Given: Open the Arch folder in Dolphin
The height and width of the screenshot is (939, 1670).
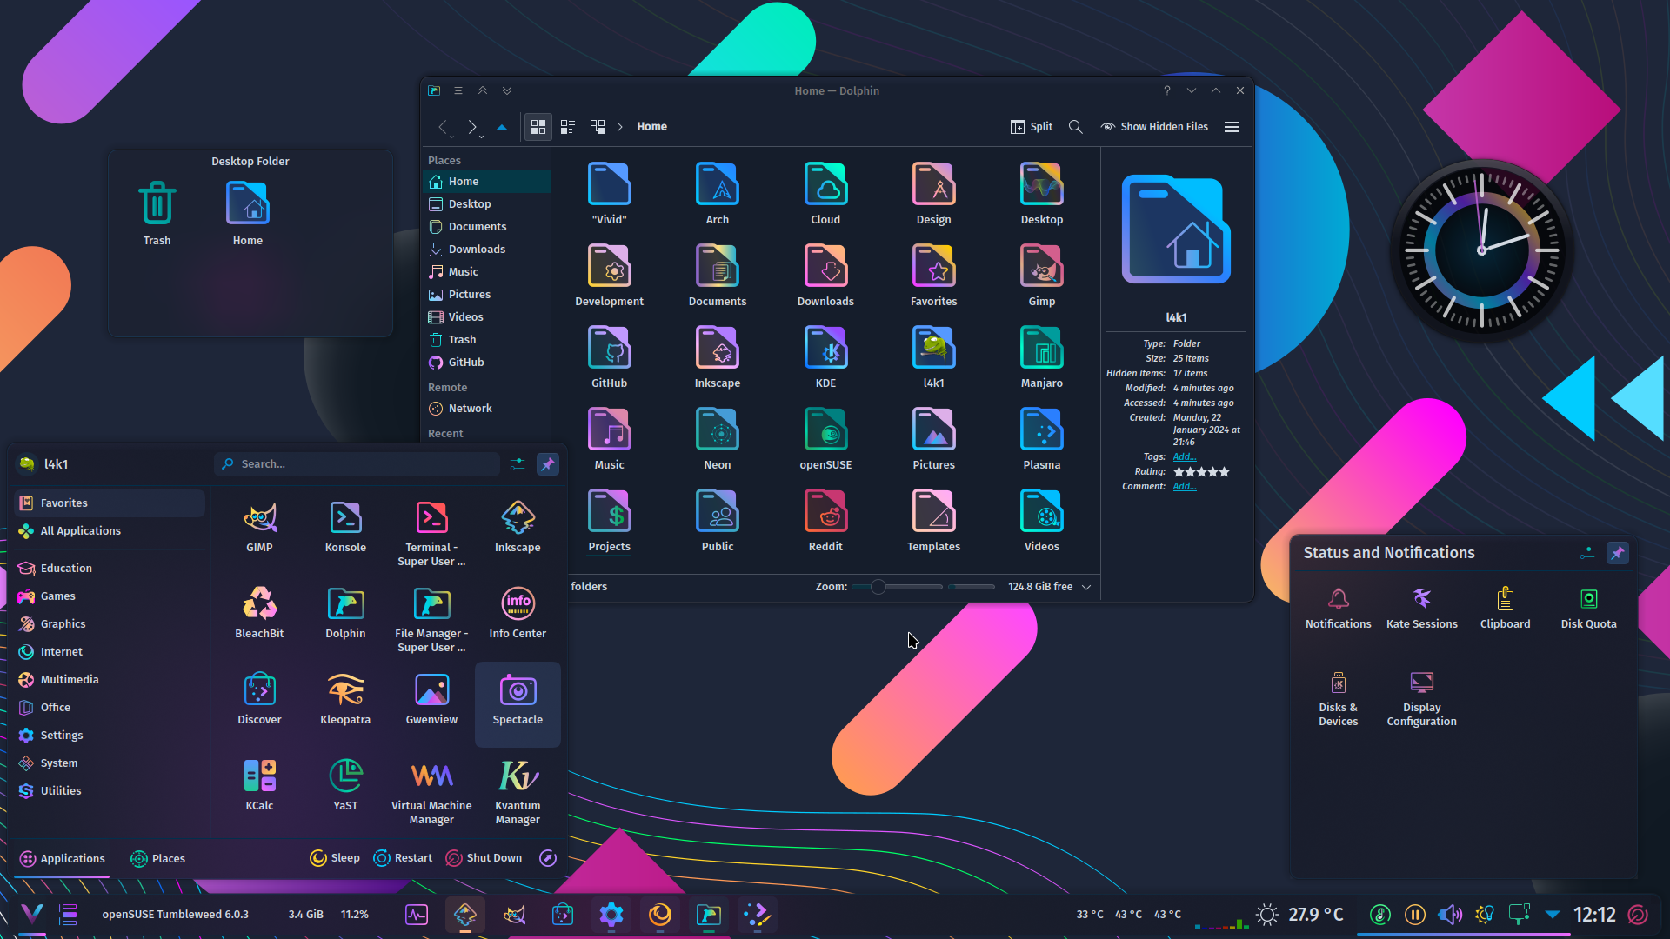Looking at the screenshot, I should point(718,194).
